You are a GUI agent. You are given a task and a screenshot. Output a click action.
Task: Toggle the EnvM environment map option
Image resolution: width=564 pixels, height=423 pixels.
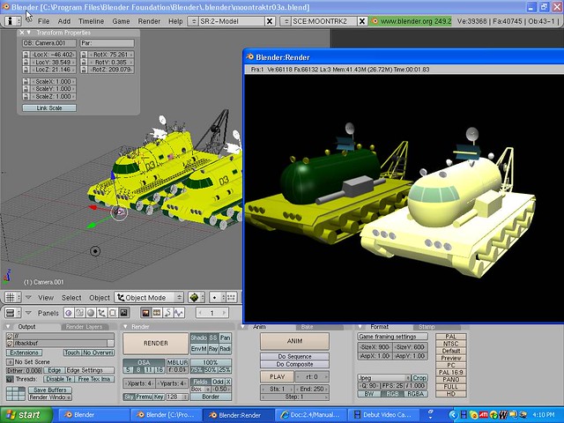199,349
